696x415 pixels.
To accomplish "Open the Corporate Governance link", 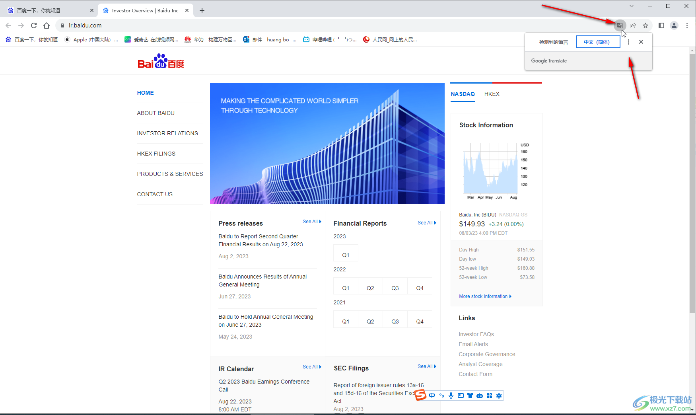I will pyautogui.click(x=487, y=354).
